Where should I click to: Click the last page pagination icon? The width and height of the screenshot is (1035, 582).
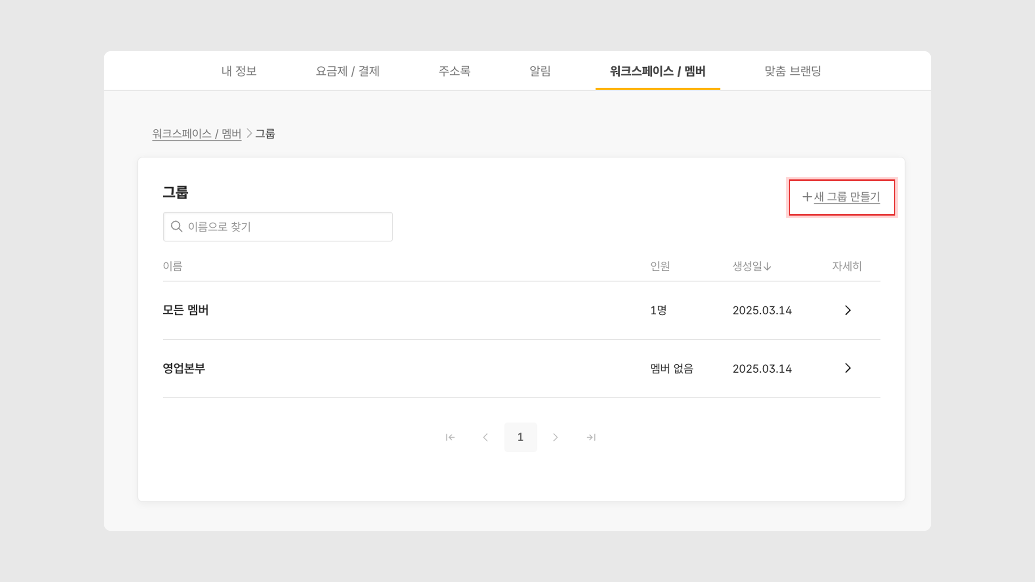(x=591, y=437)
